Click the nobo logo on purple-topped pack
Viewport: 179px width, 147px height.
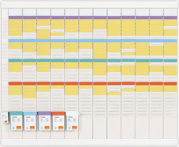tap(47, 128)
